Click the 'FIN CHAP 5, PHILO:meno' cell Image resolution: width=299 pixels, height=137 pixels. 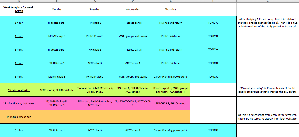(170, 103)
